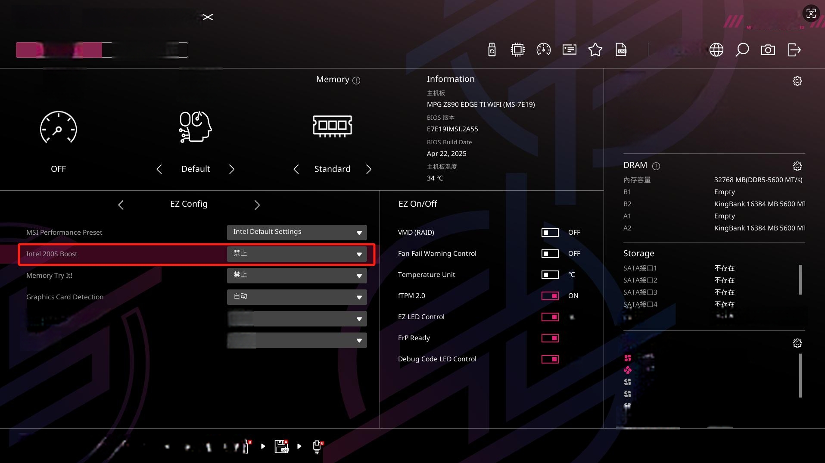Screen dimensions: 825x463
Task: Open DRAM settings gear icon
Action: pyautogui.click(x=797, y=166)
